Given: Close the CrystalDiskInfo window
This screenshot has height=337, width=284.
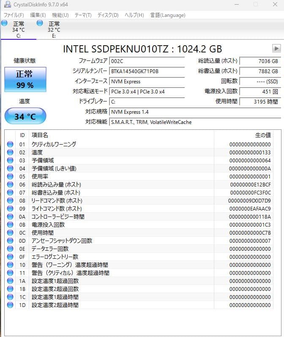Looking at the screenshot, I should tap(275, 4).
